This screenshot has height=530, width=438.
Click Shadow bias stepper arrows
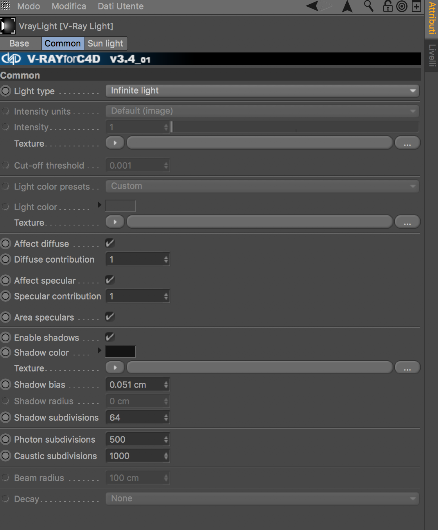[166, 385]
